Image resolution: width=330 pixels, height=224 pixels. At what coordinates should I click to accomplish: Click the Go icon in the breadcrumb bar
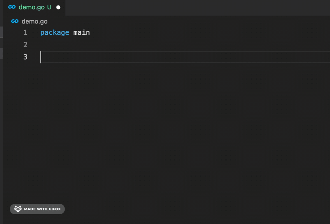click(x=15, y=21)
